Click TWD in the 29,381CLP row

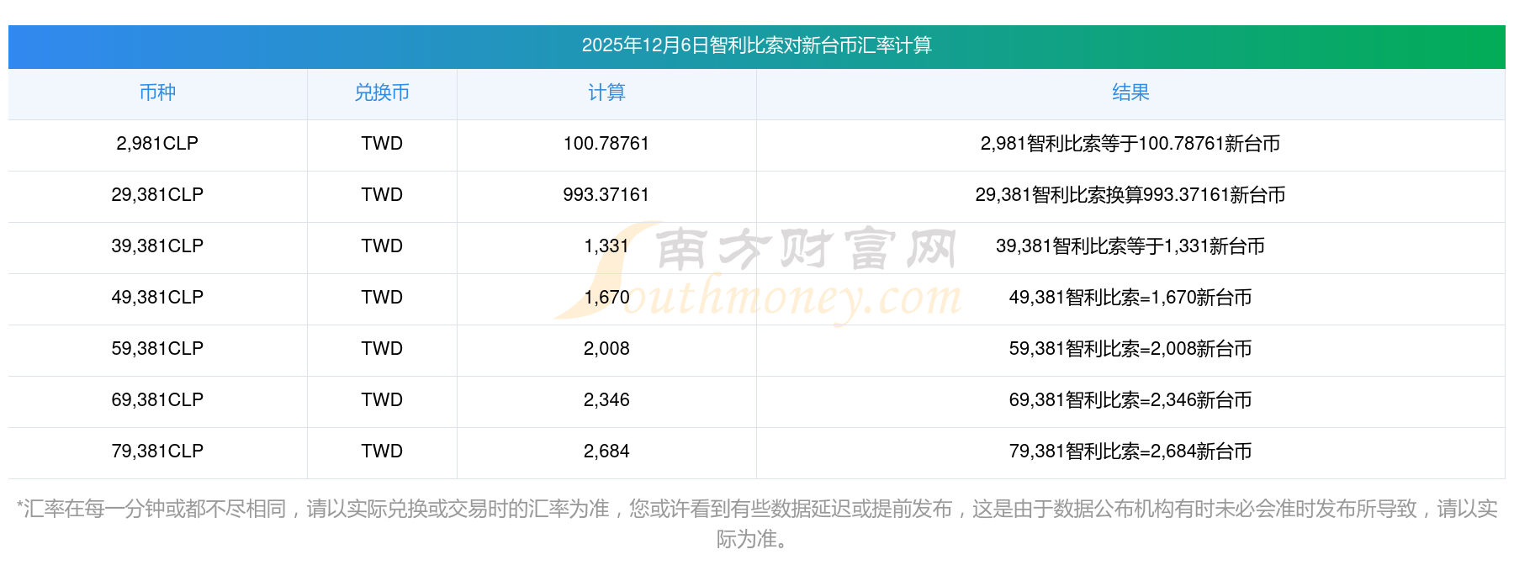coord(382,195)
